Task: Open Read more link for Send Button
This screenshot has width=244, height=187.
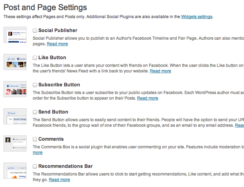Action: (239, 125)
